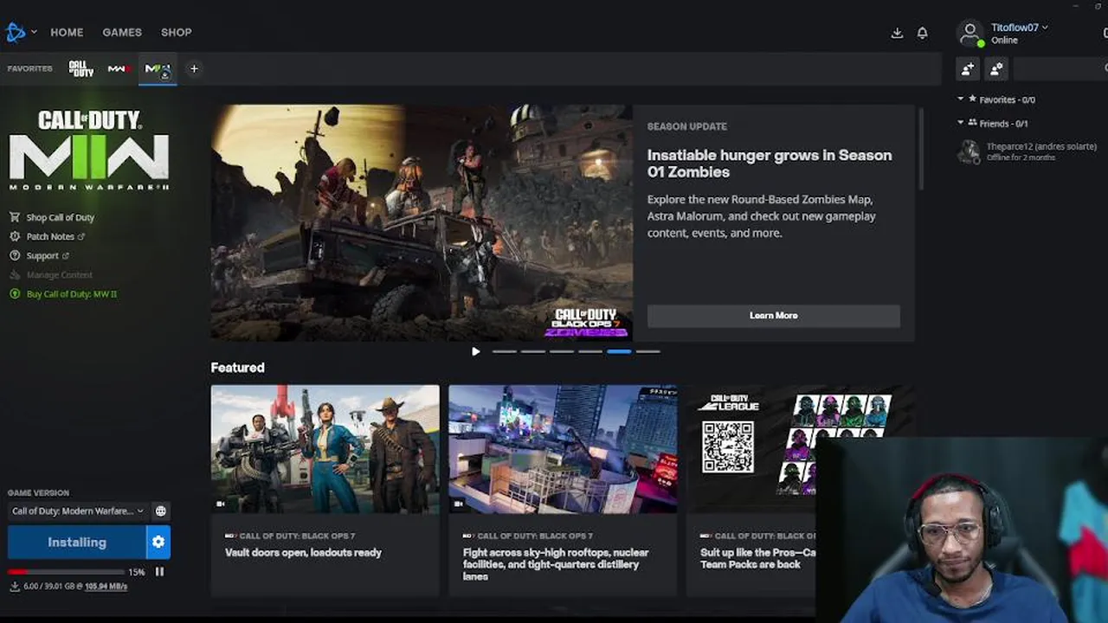This screenshot has width=1108, height=623.
Task: Open the Patch Notes link
Action: (49, 236)
